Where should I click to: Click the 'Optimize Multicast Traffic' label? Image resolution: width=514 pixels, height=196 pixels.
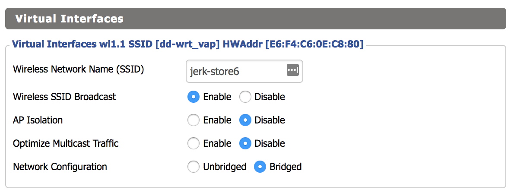click(x=66, y=143)
